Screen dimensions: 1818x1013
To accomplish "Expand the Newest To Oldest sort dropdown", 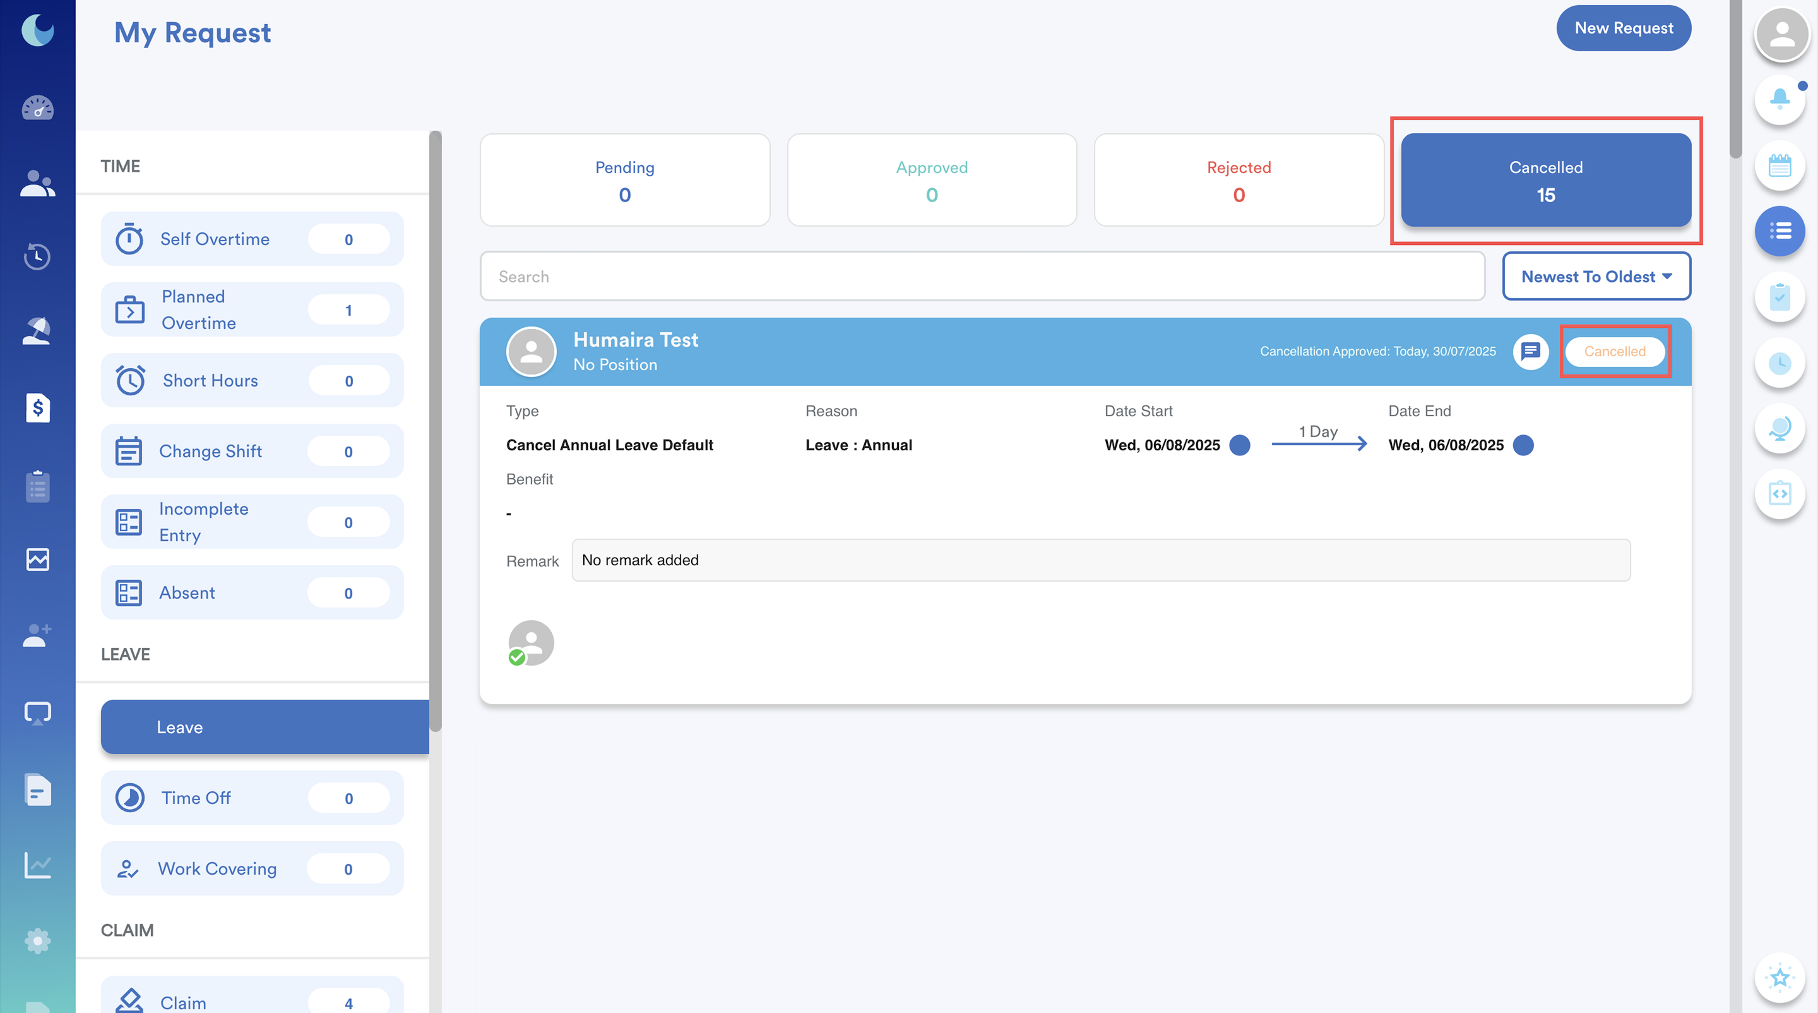I will 1596,277.
